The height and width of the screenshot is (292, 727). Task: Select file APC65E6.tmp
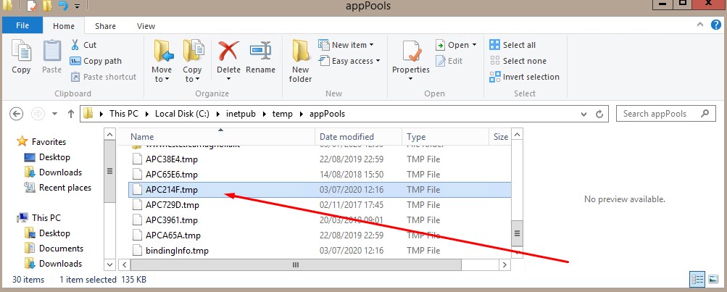pos(320,175)
